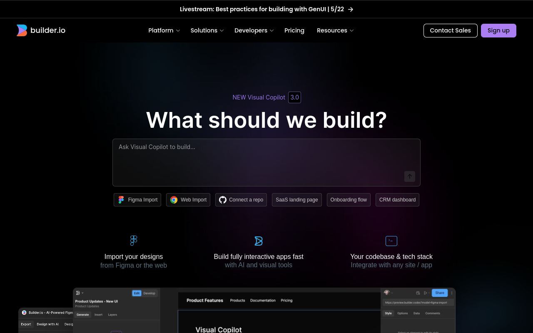The image size is (533, 333).
Task: Select the Style tab in the editor preview
Action: (x=389, y=313)
